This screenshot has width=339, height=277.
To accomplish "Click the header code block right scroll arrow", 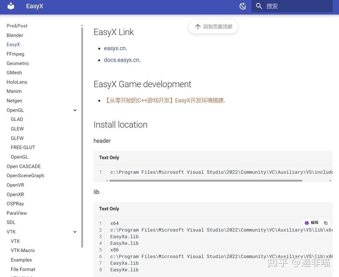I will pos(330,181).
